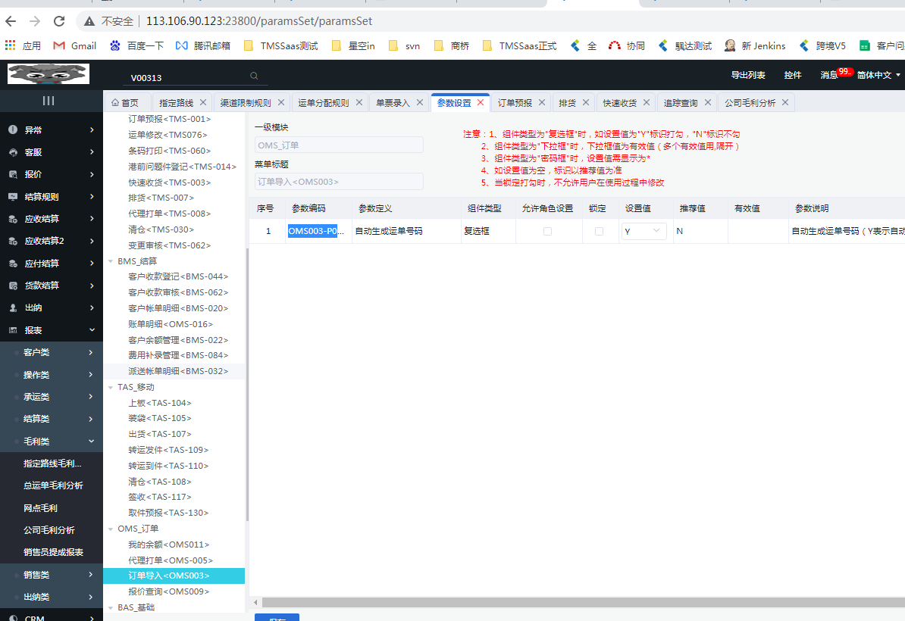This screenshot has height=621, width=905.
Task: Click the search magnifier icon beside V00313
Action: tap(254, 76)
